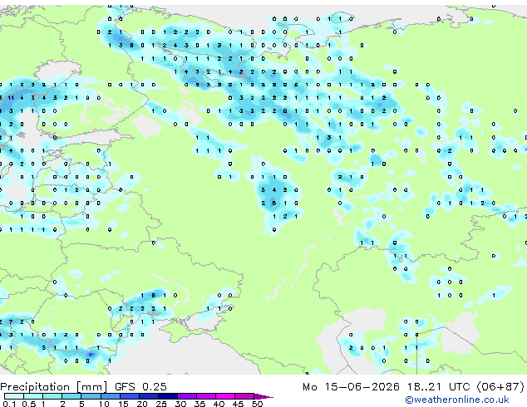Pick the 0.5–1 mm legend swatch
Screen dimensions: 527x407
pyautogui.click(x=33, y=396)
